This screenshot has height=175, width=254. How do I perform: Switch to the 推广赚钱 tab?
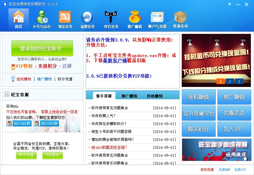pyautogui.click(x=129, y=96)
